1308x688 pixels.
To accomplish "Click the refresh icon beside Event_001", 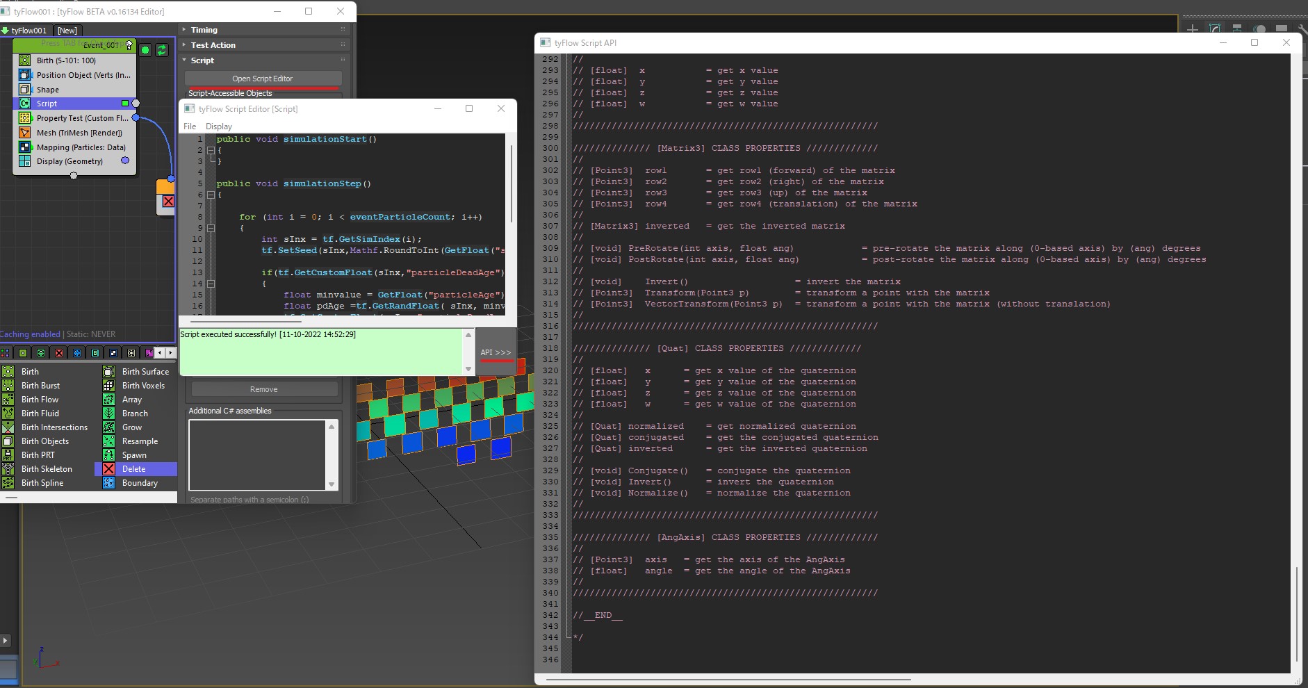I will tap(162, 50).
